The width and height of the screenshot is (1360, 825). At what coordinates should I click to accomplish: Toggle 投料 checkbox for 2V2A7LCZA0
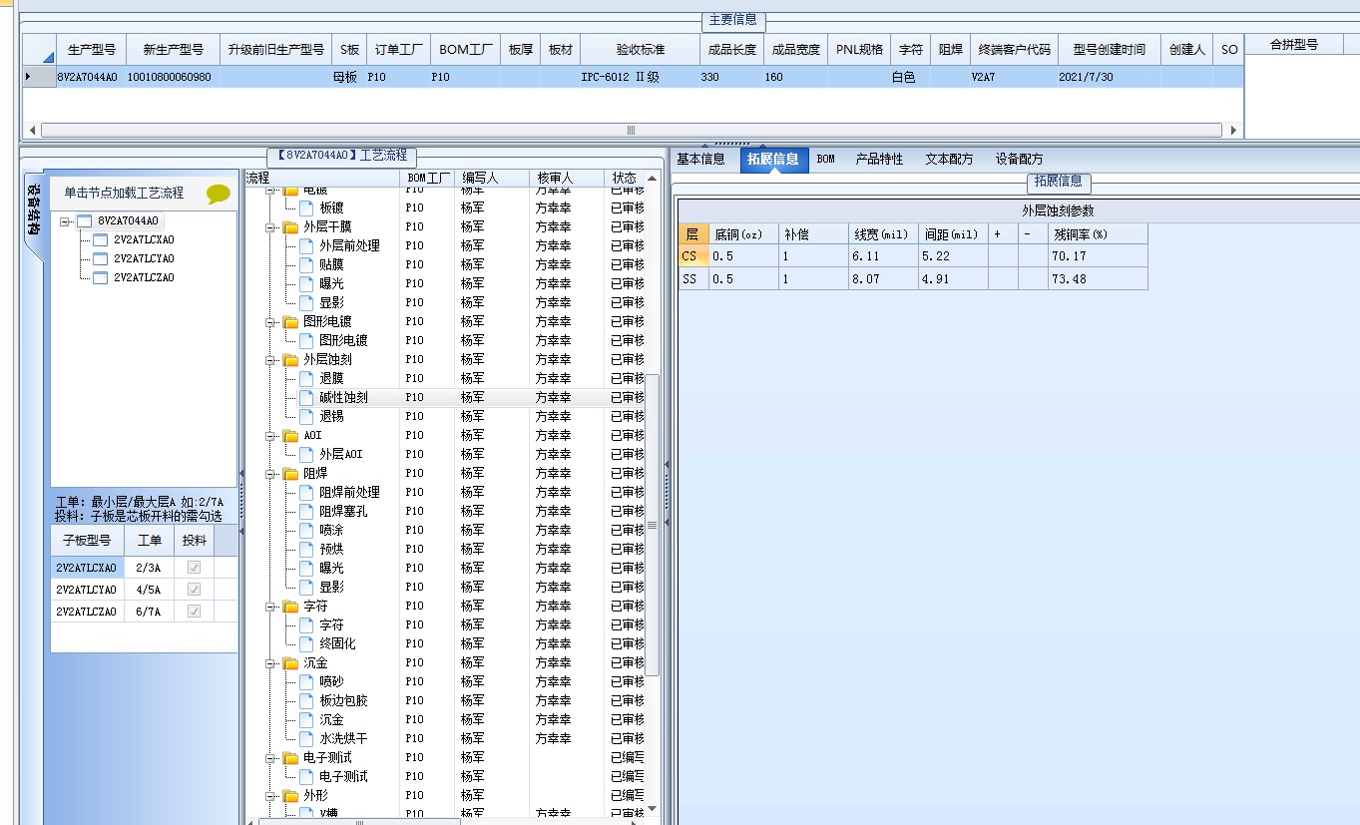pyautogui.click(x=195, y=611)
